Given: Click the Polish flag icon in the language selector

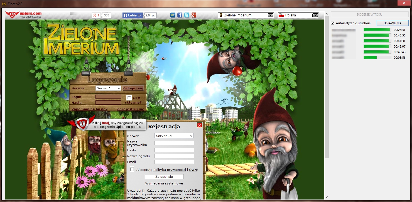Looking at the screenshot, I should click(x=281, y=15).
